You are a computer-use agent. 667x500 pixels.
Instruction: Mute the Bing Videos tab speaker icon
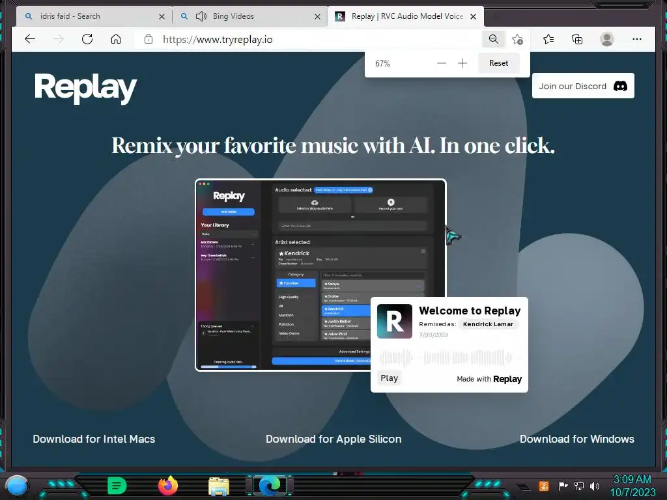tap(201, 16)
